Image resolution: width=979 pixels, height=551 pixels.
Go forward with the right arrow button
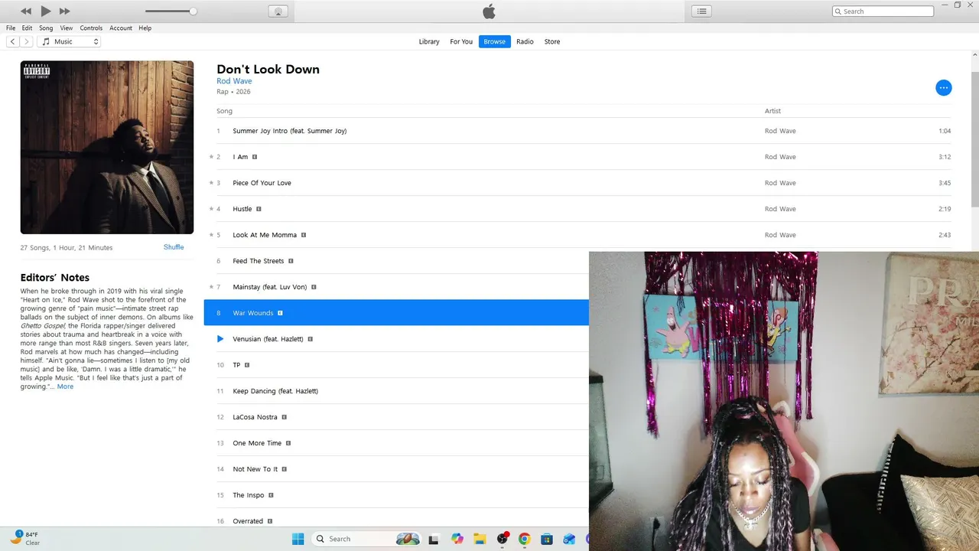click(27, 41)
